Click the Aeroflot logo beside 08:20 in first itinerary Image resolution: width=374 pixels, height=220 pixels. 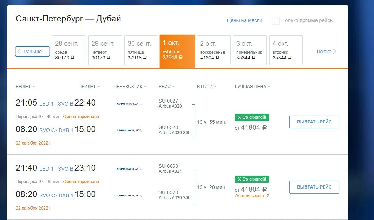[129, 130]
